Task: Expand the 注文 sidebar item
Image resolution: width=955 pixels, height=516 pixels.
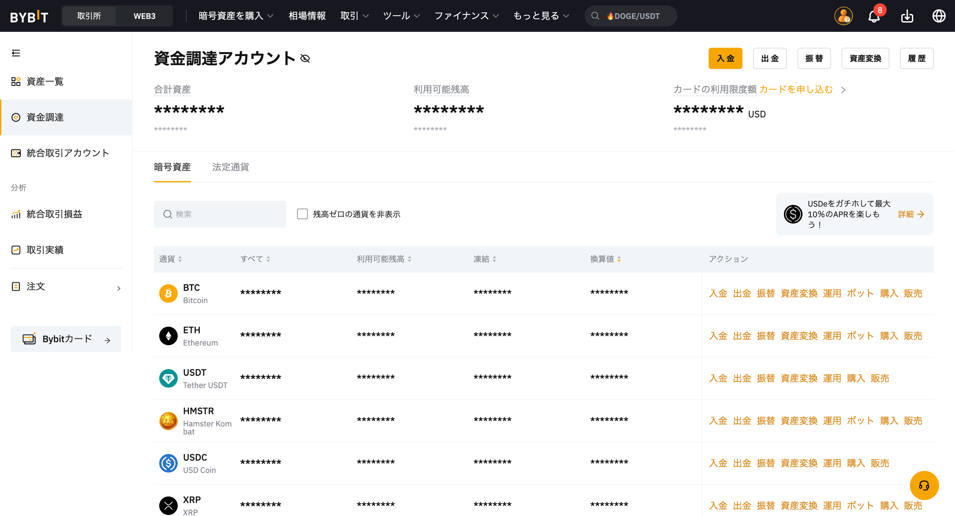Action: pos(119,288)
